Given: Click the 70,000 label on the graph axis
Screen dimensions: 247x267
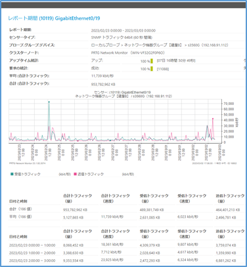Looking at the screenshot, I should click(x=229, y=104).
